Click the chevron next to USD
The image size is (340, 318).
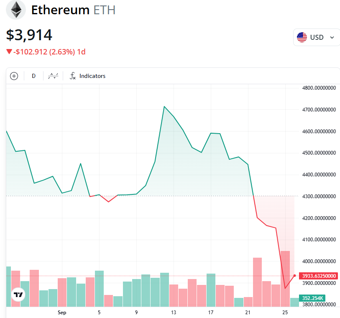click(x=332, y=37)
